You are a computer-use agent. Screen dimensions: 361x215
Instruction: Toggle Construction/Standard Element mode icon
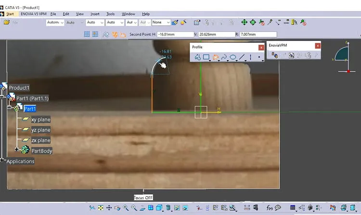pyautogui.click(x=106, y=35)
